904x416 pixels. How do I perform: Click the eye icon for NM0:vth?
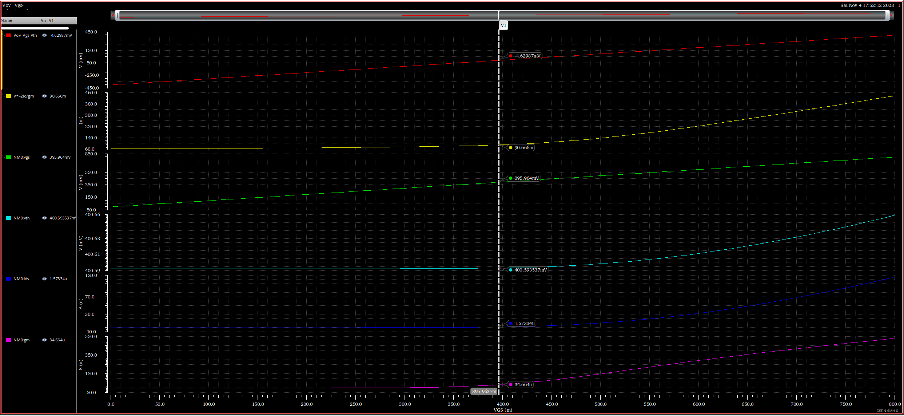[x=44, y=218]
